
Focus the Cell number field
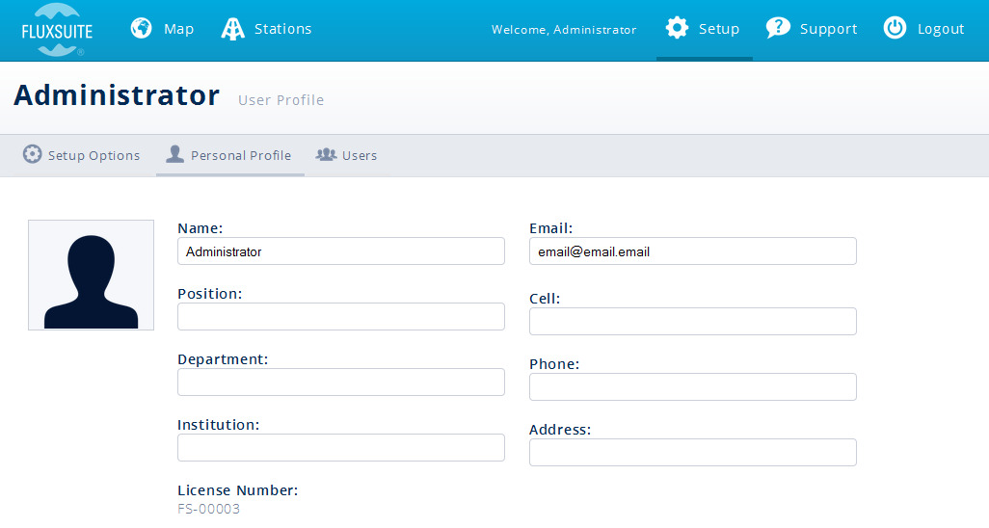(x=692, y=322)
